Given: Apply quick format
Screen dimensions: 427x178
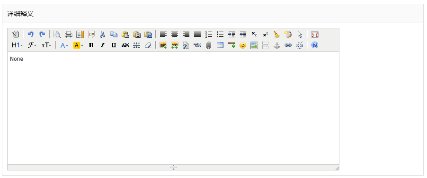Looking at the screenshot, I should point(288,34).
